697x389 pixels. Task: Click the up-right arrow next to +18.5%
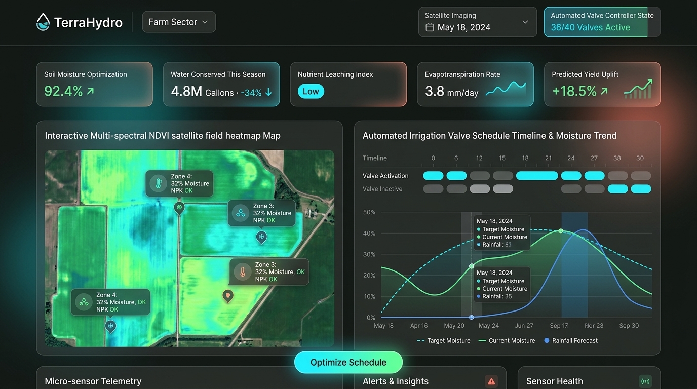[604, 91]
